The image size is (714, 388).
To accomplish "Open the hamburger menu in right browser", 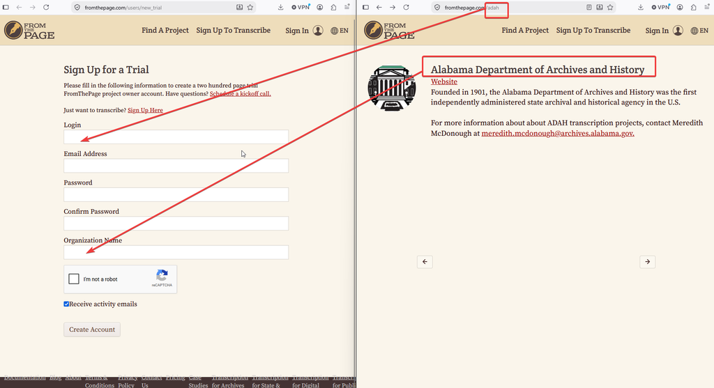I will pyautogui.click(x=707, y=7).
